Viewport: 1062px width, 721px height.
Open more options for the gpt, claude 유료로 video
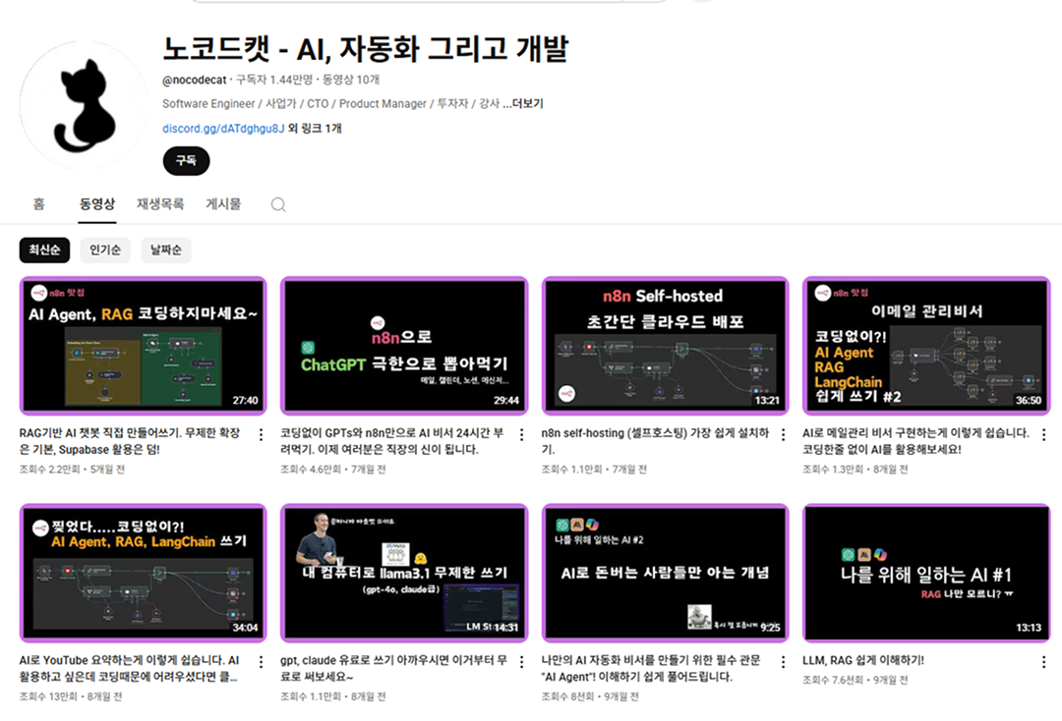click(521, 662)
